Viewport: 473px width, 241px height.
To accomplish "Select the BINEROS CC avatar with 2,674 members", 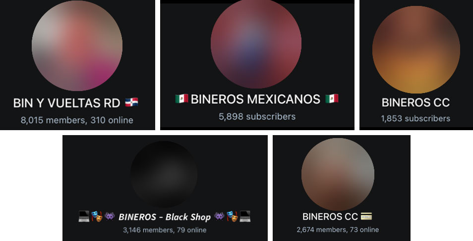I will tap(338, 174).
